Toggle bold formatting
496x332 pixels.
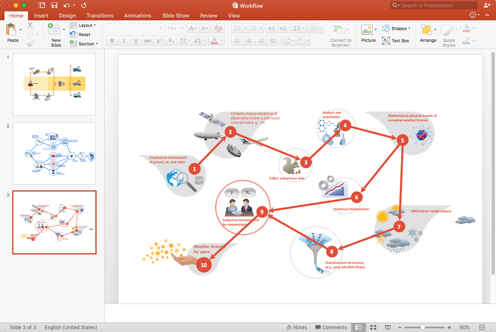(112, 41)
